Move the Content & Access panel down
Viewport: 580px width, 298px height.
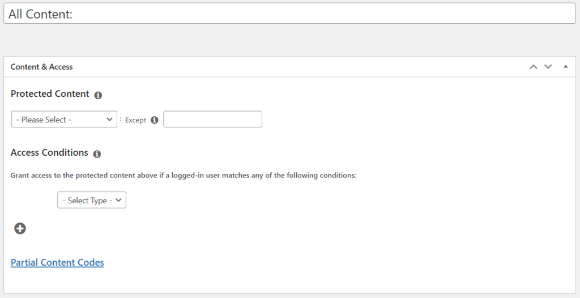coord(548,67)
